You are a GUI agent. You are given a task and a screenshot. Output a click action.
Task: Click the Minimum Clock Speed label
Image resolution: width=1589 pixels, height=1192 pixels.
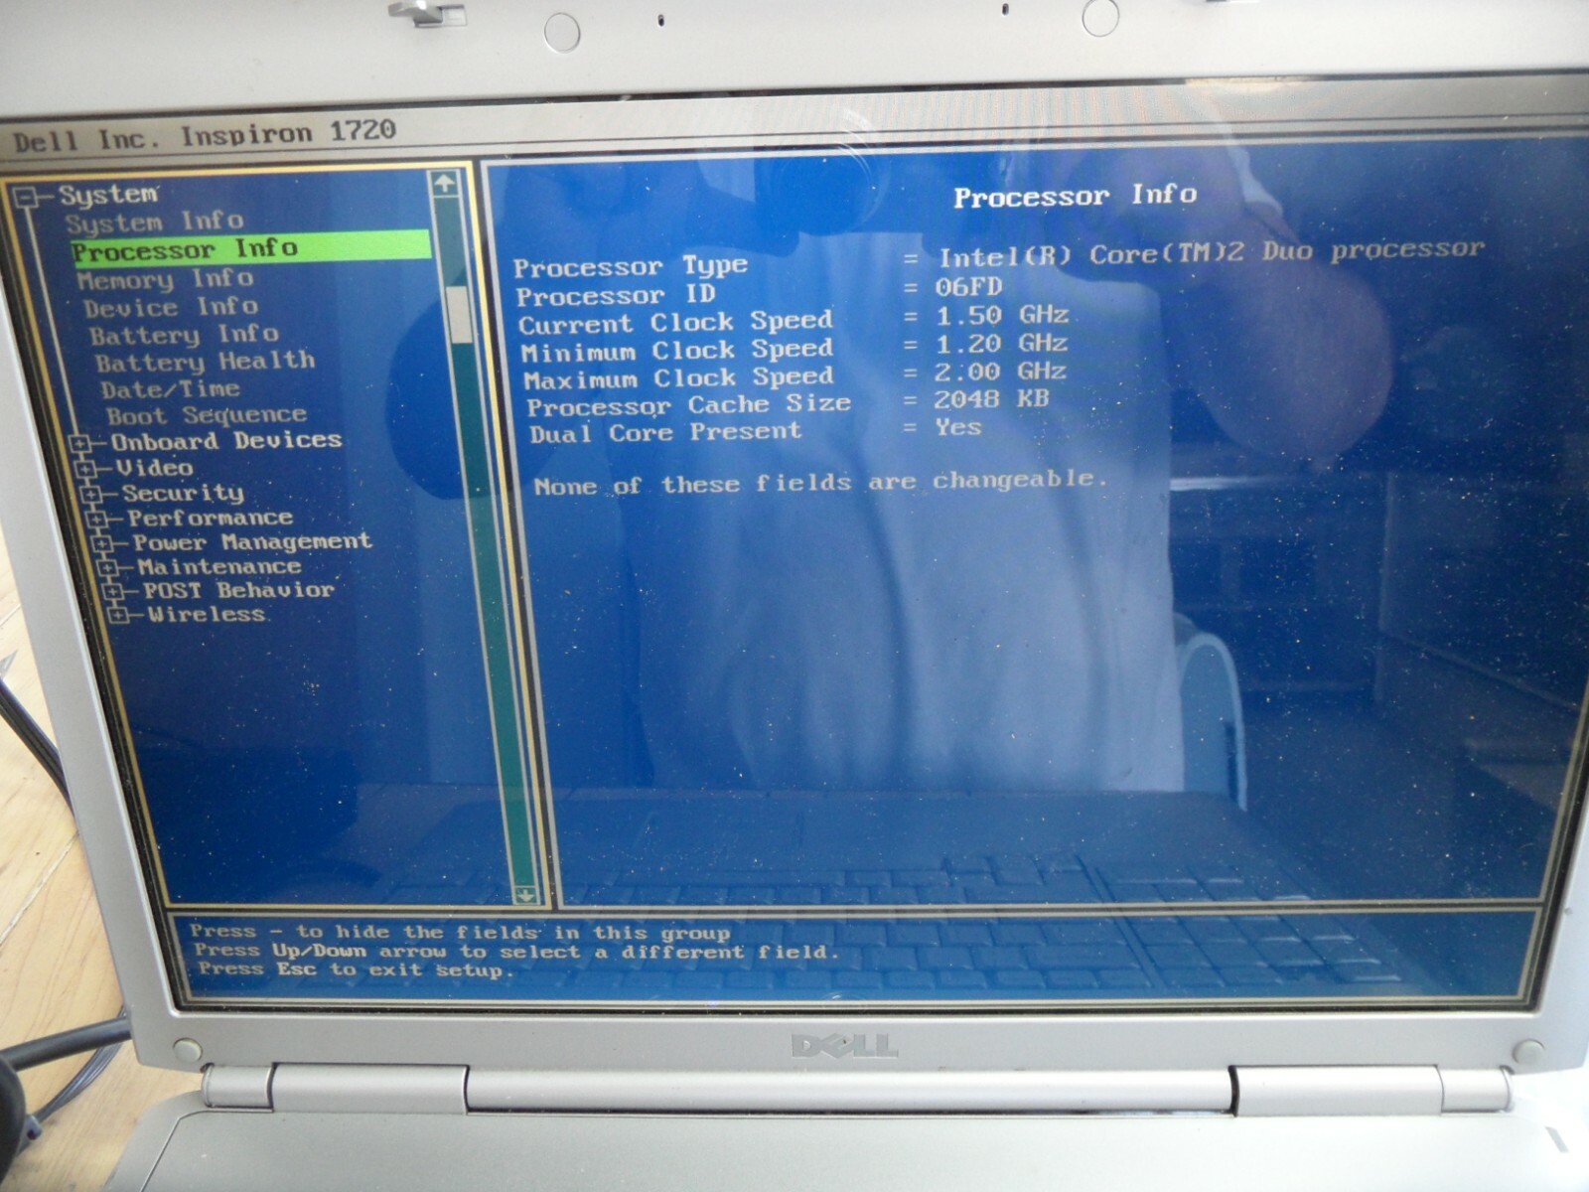point(677,351)
